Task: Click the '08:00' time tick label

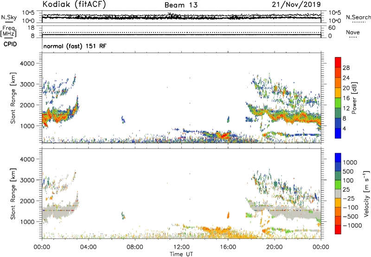Action: tap(135, 247)
